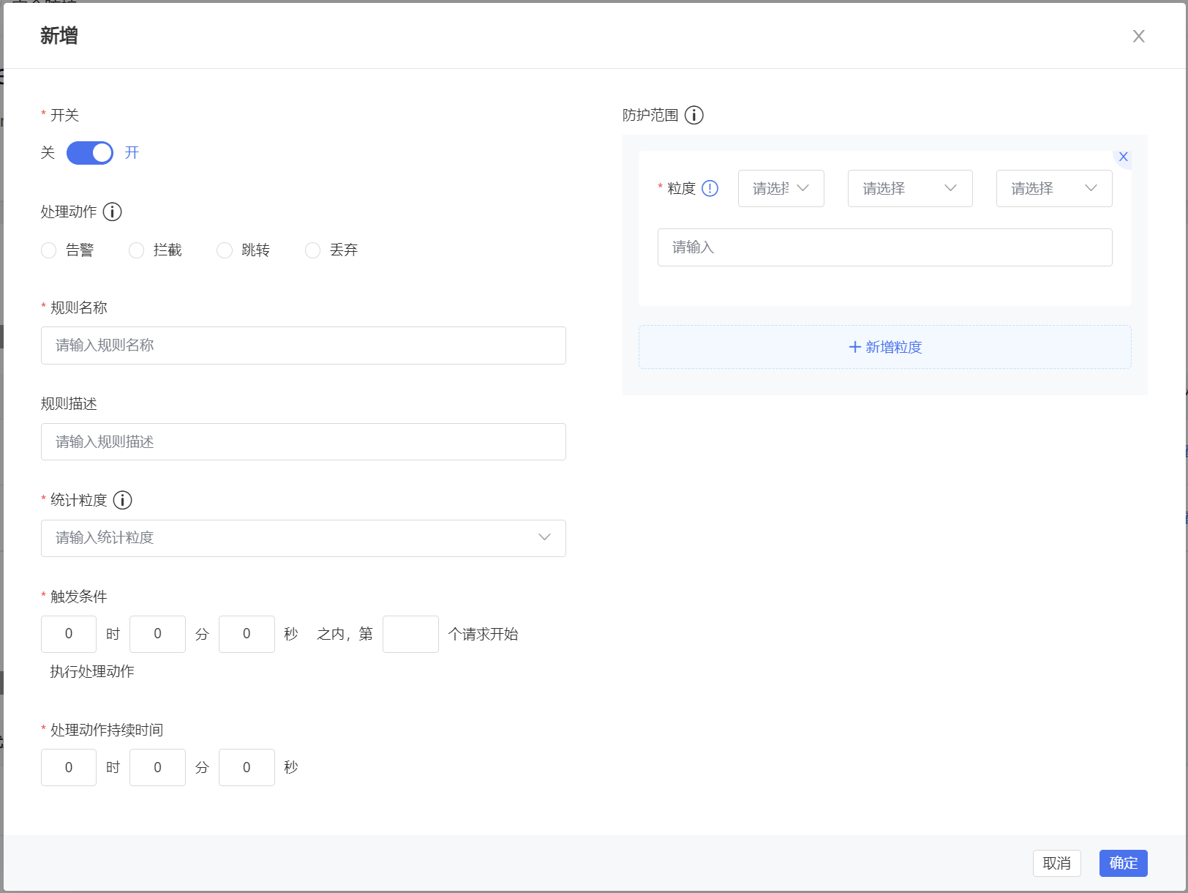Pick the 丢弃 radio option
The width and height of the screenshot is (1188, 893).
pyautogui.click(x=312, y=250)
